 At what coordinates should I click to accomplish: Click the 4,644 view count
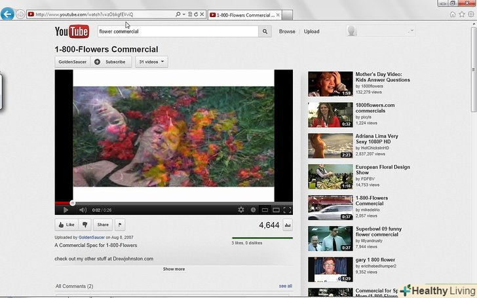[x=269, y=225]
